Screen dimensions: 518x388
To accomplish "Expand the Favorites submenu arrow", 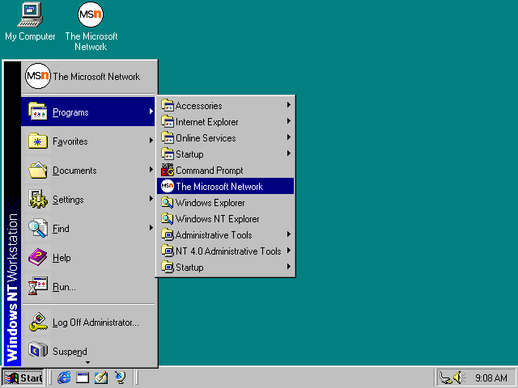I will tap(151, 141).
